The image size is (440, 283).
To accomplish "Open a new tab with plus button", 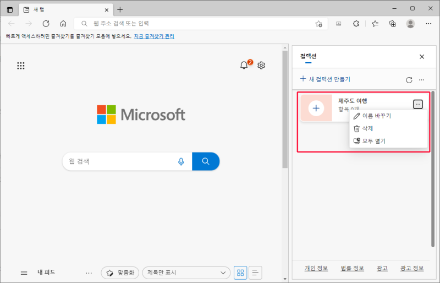I will pos(120,10).
